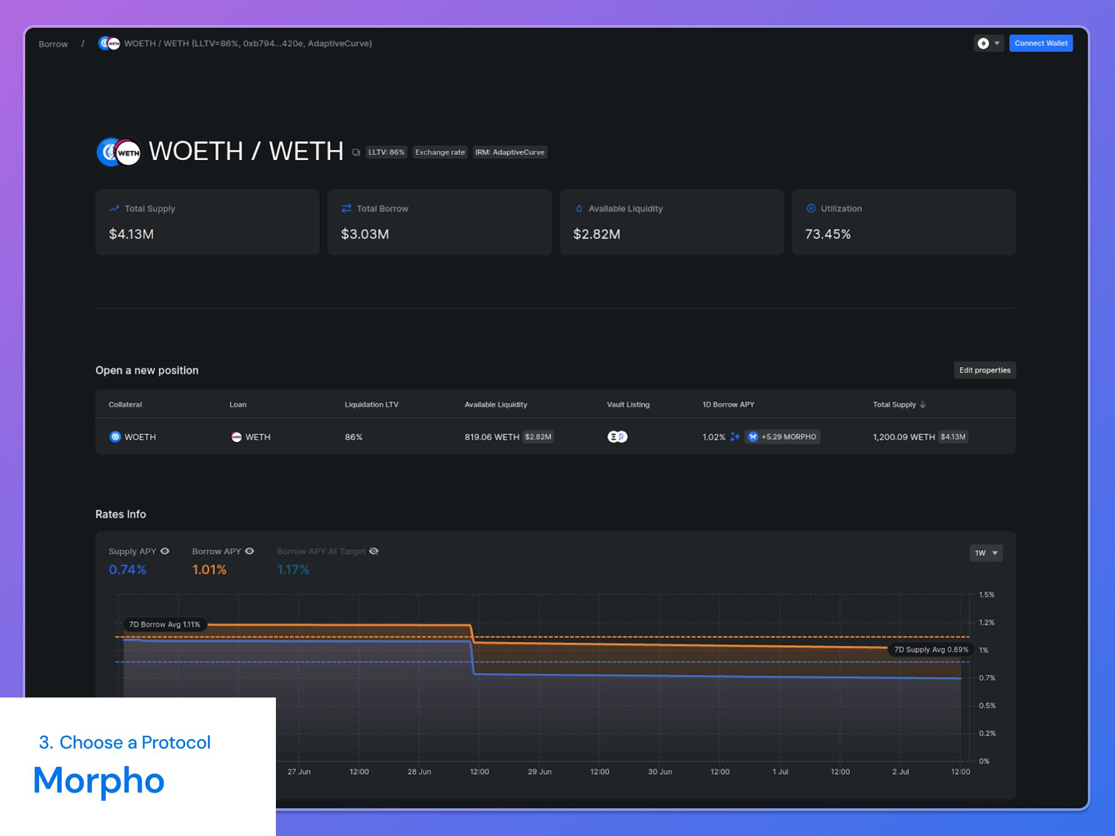Click the Total Supply trend icon
The width and height of the screenshot is (1115, 836).
pos(114,208)
